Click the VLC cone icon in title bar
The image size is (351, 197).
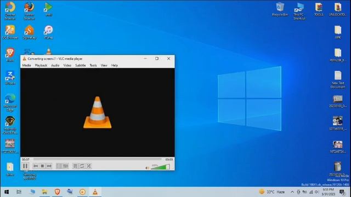[x=24, y=59]
